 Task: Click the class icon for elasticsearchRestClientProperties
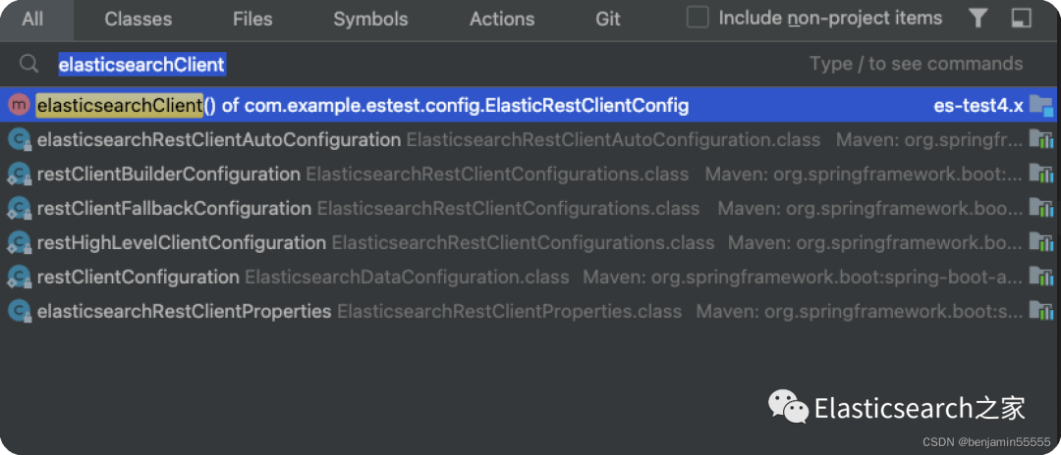pos(19,312)
